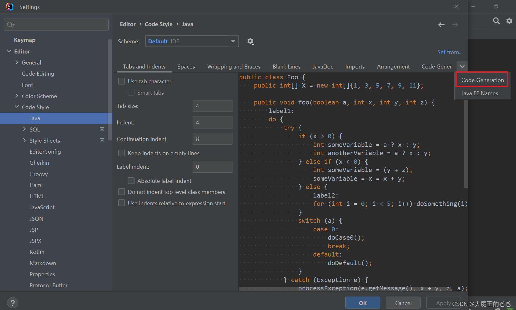Toggle Smart tabs checkbox
The image size is (516, 310).
click(131, 92)
